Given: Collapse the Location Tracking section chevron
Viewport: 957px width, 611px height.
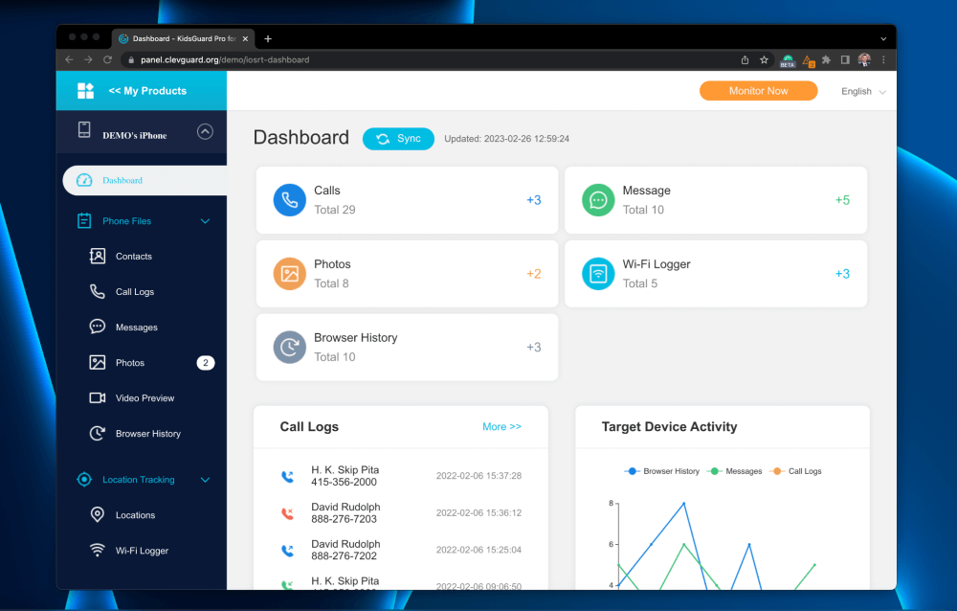Looking at the screenshot, I should (x=205, y=480).
